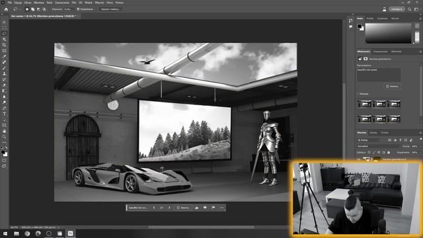Viewport: 423px width, 238px height.
Task: Open the Filtr menu
Action: click(x=74, y=3)
